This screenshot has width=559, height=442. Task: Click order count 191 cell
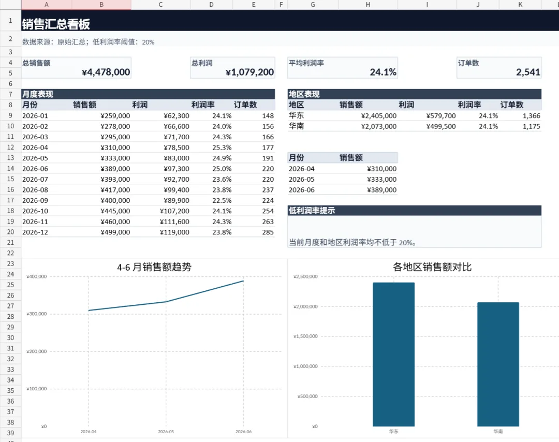(254, 158)
